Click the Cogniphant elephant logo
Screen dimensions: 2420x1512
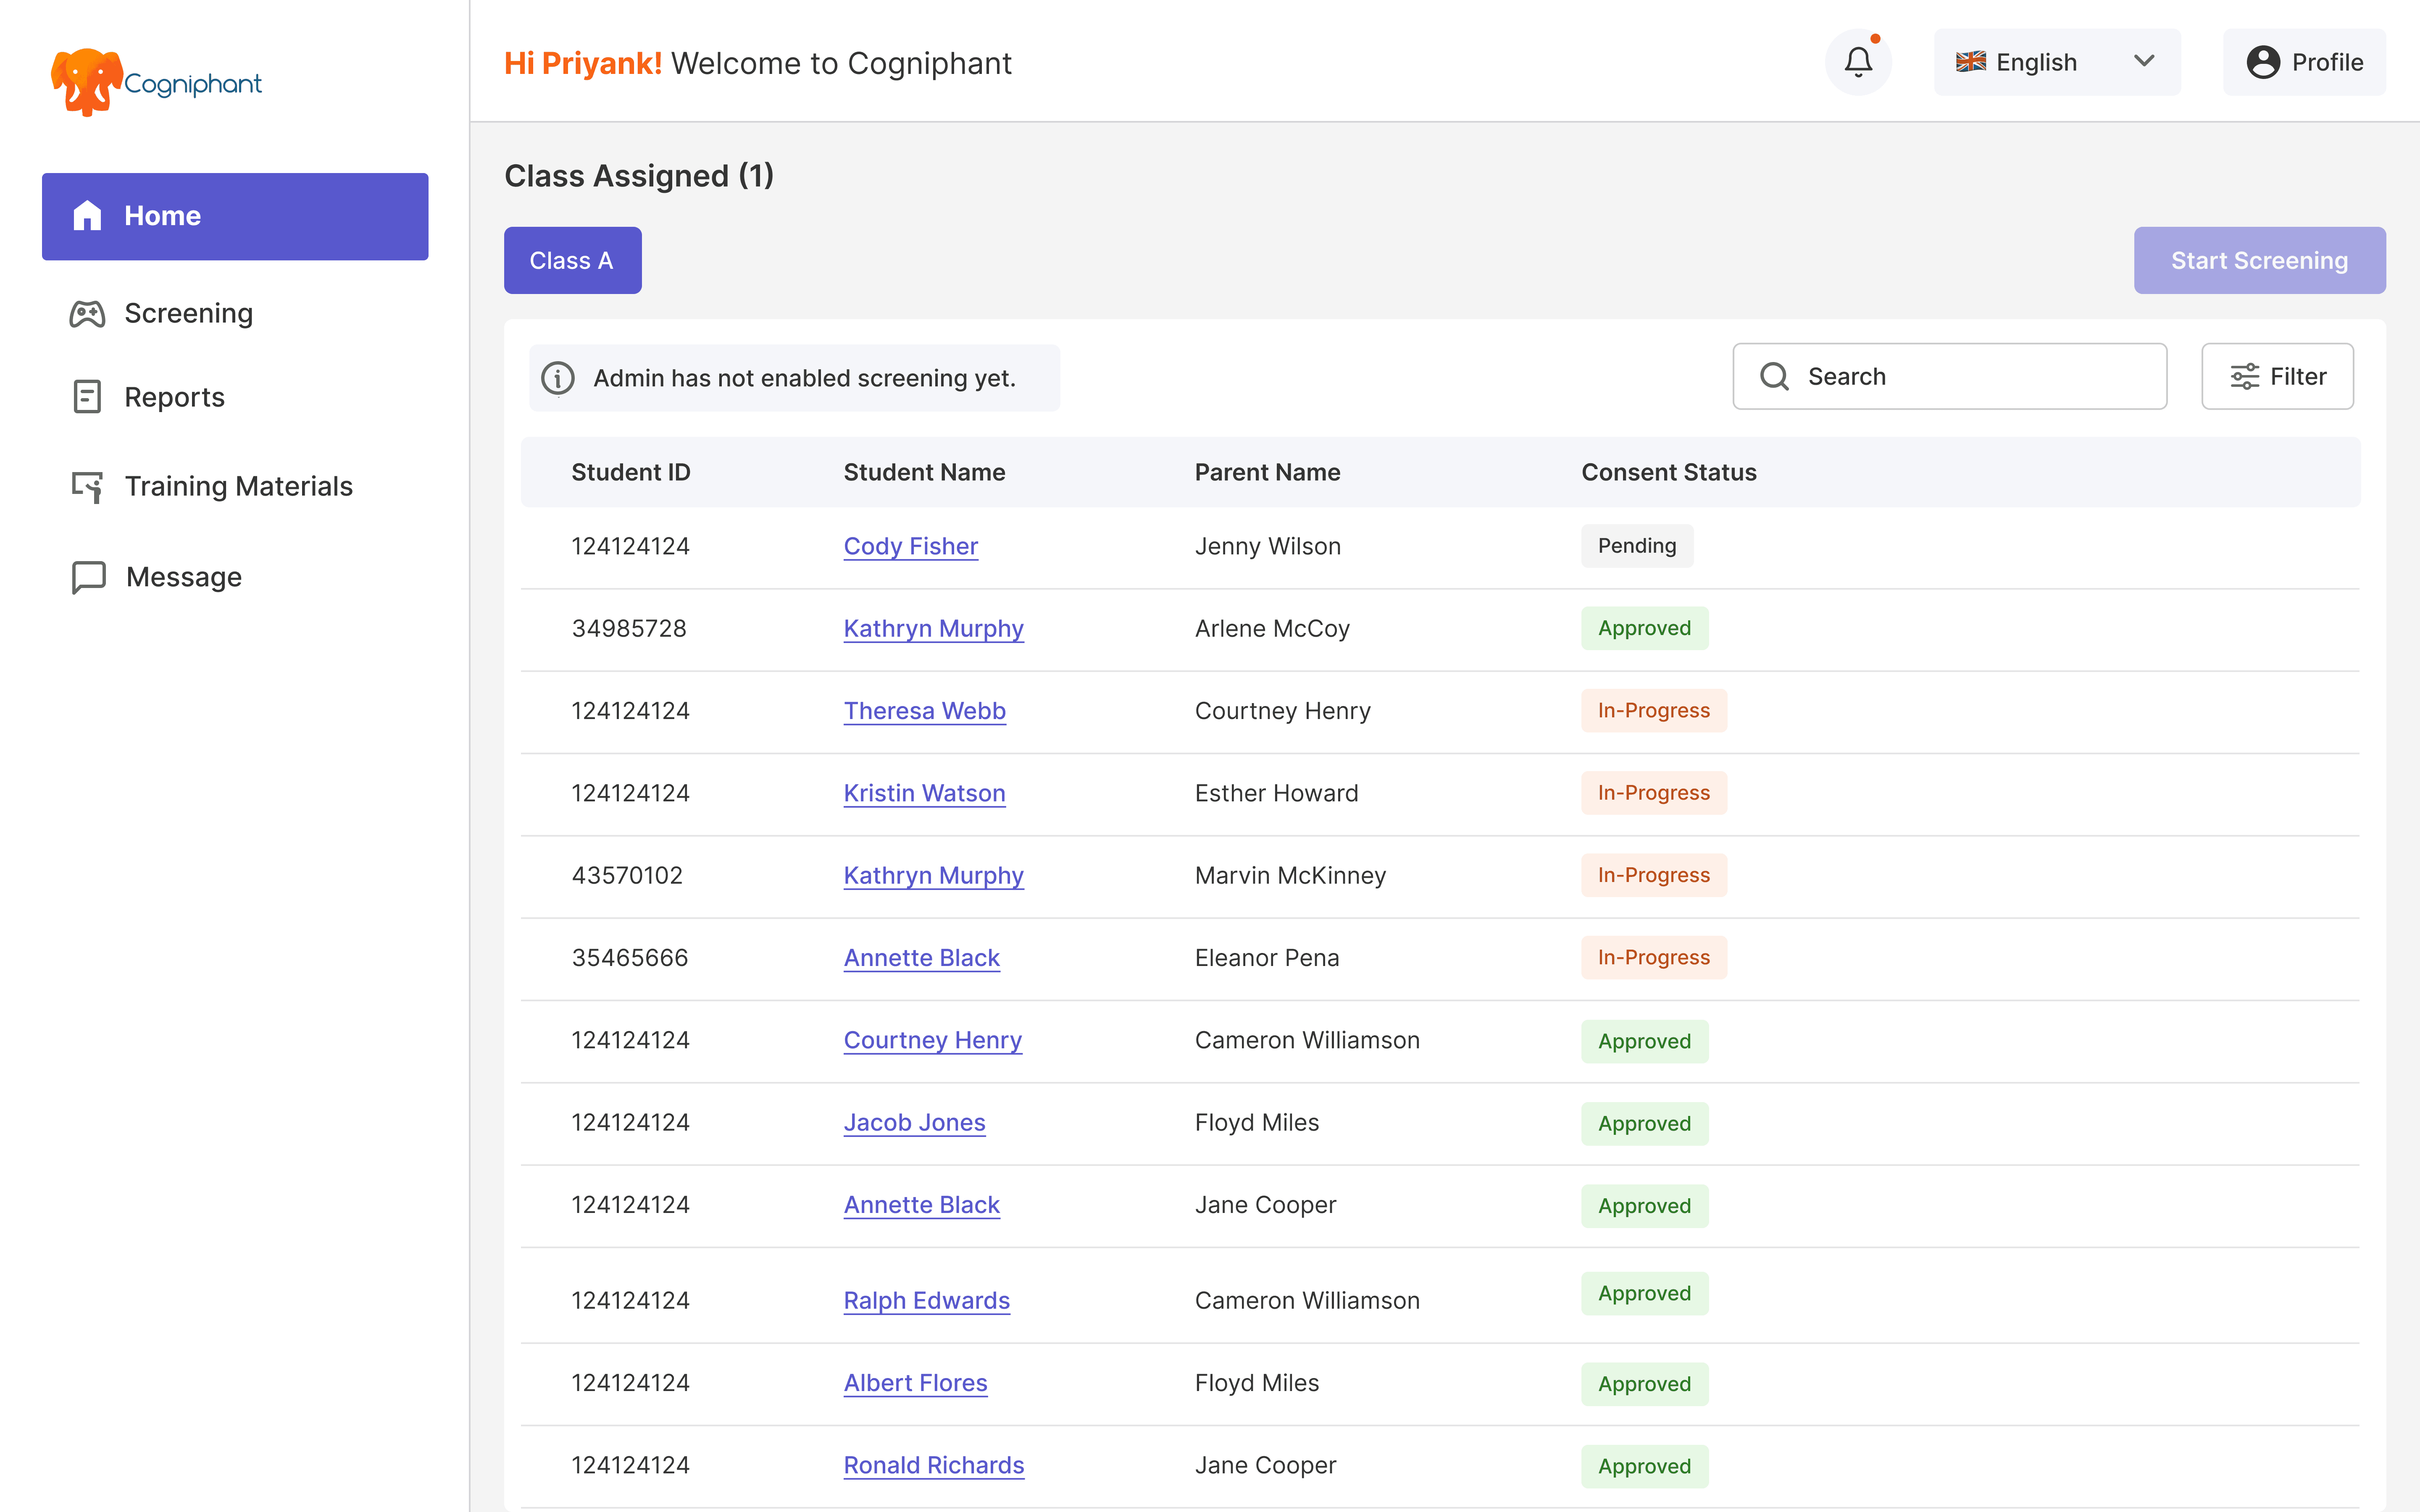(87, 82)
